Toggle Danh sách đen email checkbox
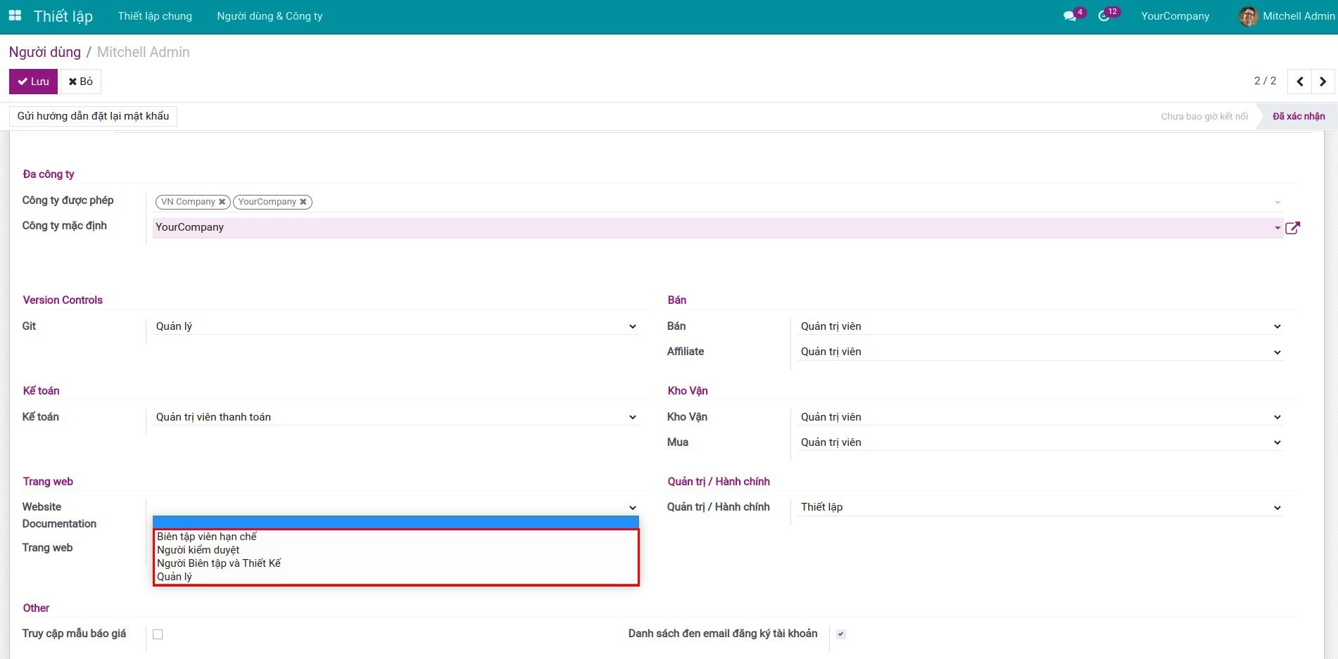 pyautogui.click(x=840, y=634)
